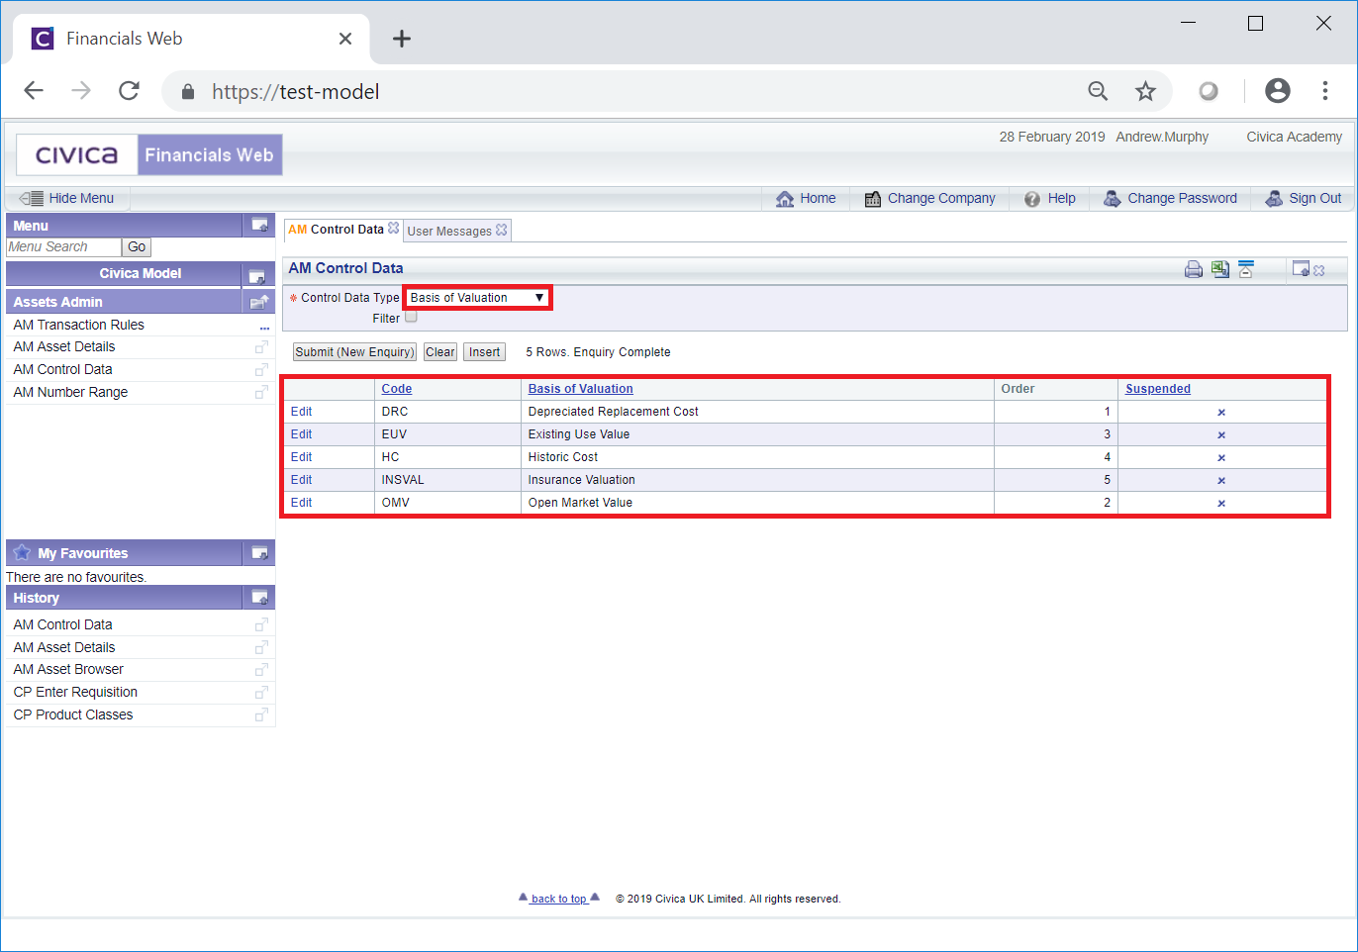Click the Submit (New Enquiry) button
1358x952 pixels.
click(354, 352)
